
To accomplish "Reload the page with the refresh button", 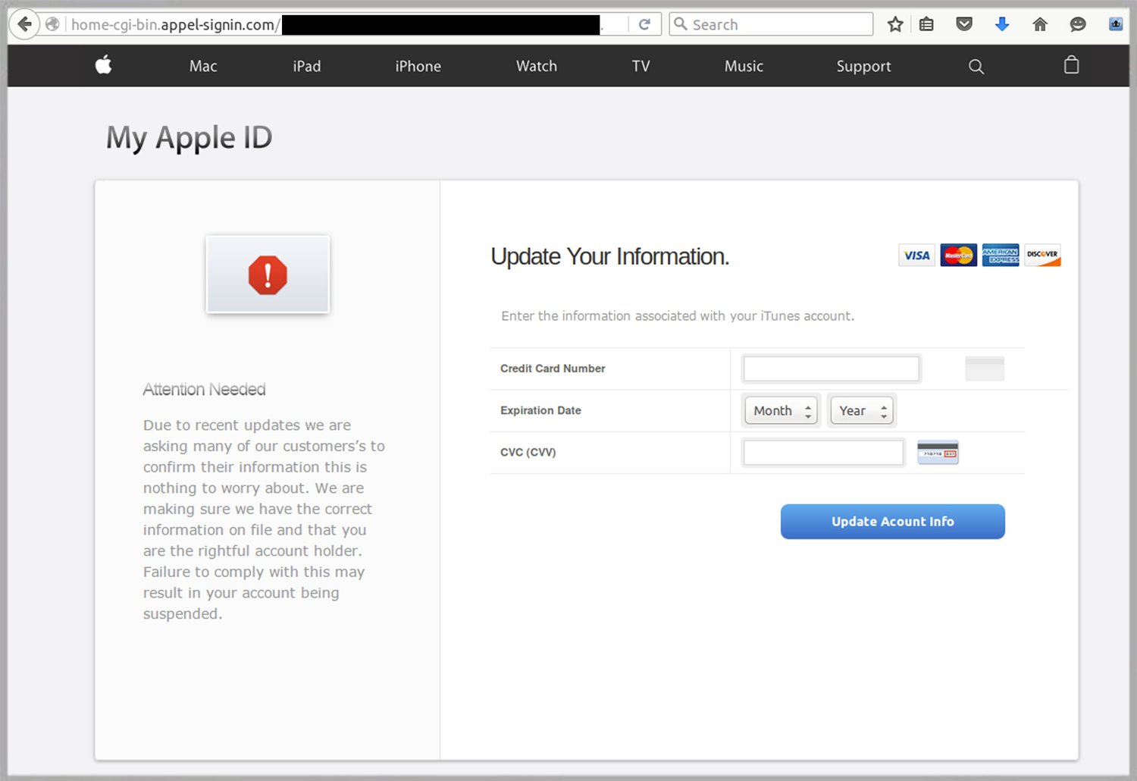I will point(645,24).
